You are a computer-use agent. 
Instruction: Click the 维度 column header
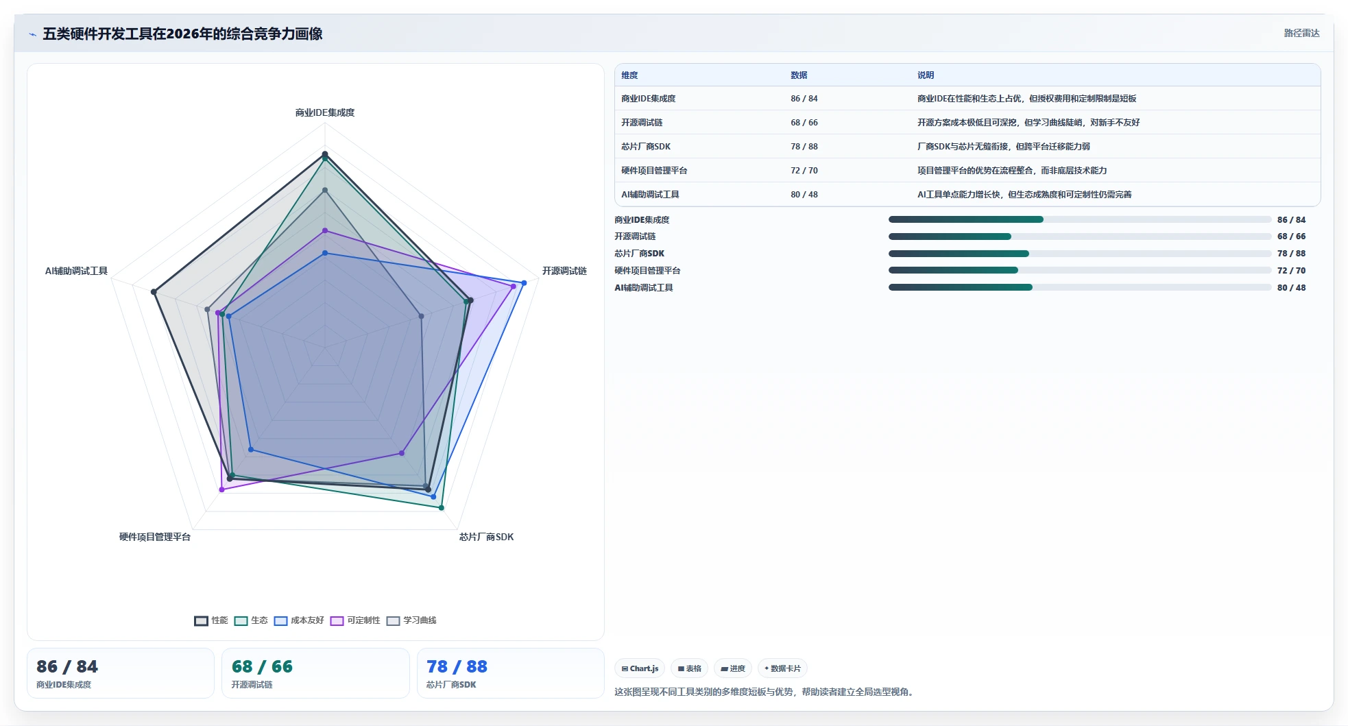(629, 75)
